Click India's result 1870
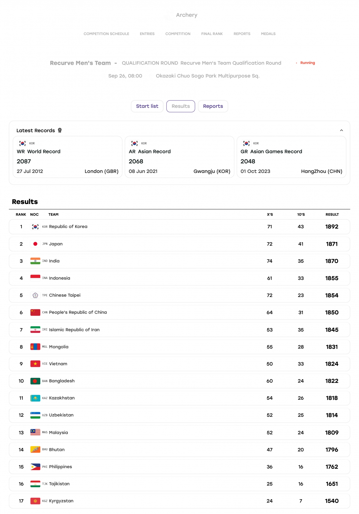 pyautogui.click(x=332, y=261)
